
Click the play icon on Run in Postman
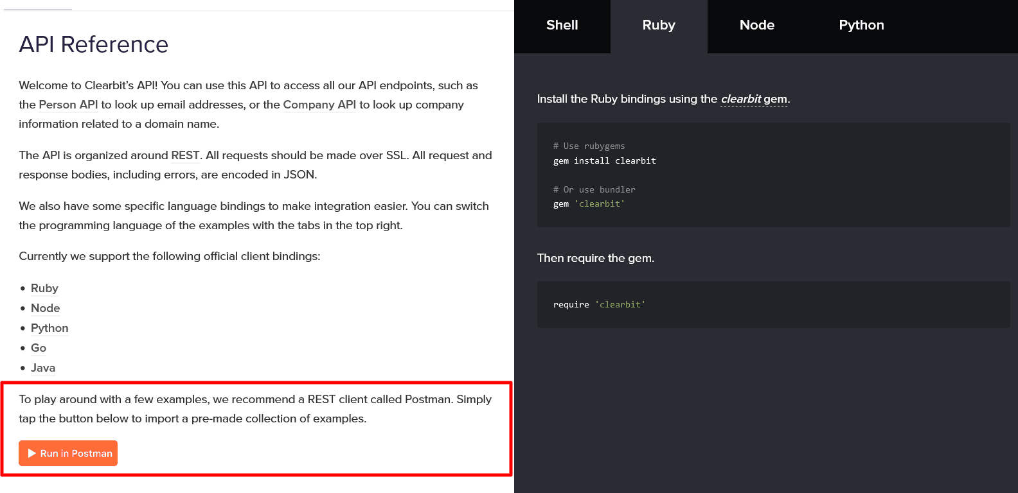31,453
